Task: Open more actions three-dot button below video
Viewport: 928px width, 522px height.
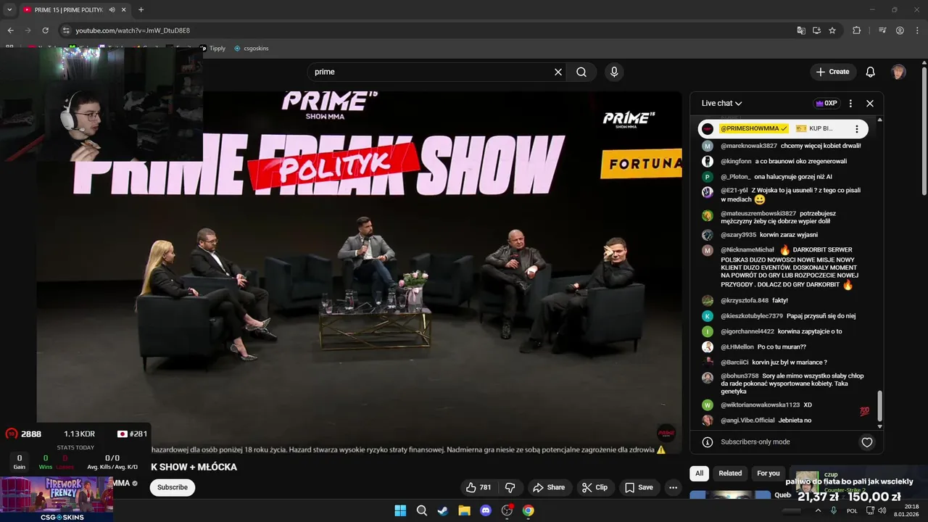Action: pos(674,487)
